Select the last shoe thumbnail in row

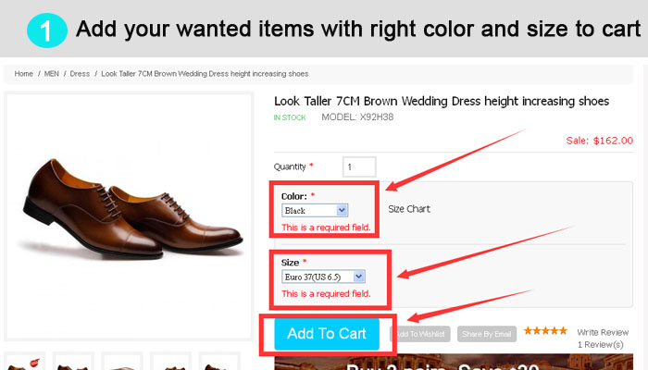click(219, 362)
